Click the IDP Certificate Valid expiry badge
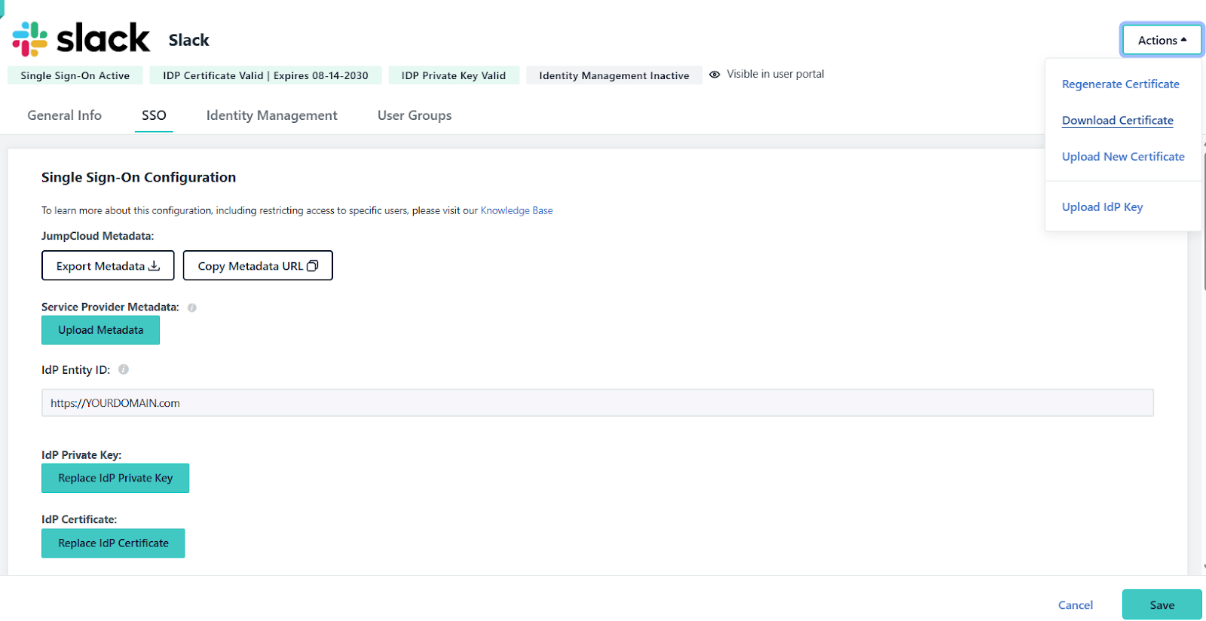The image size is (1206, 621). point(265,75)
